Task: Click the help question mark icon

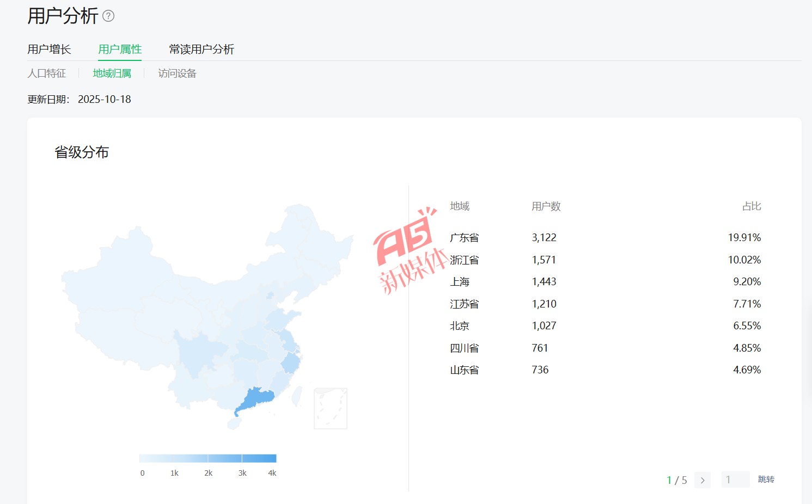Action: tap(108, 16)
